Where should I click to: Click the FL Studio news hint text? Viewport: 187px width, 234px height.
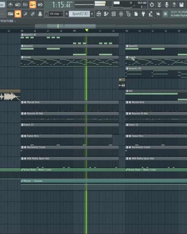(179, 14)
